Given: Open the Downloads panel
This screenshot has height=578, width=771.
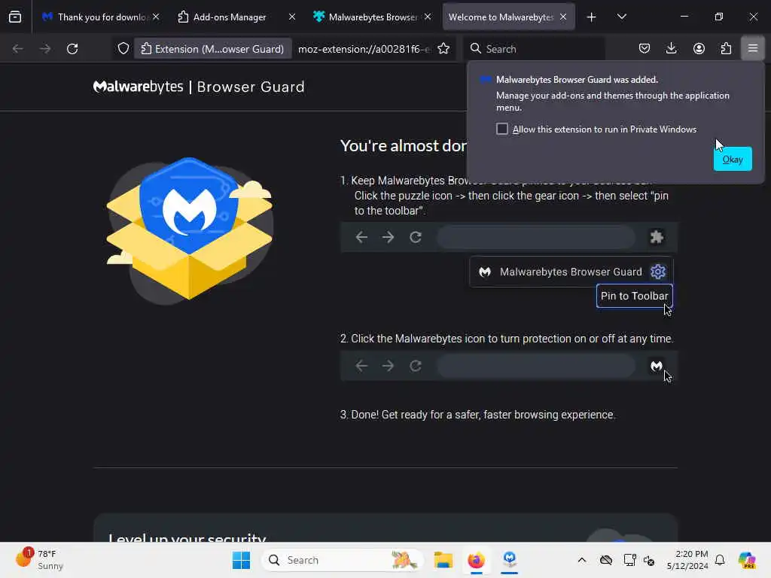Looking at the screenshot, I should point(671,48).
